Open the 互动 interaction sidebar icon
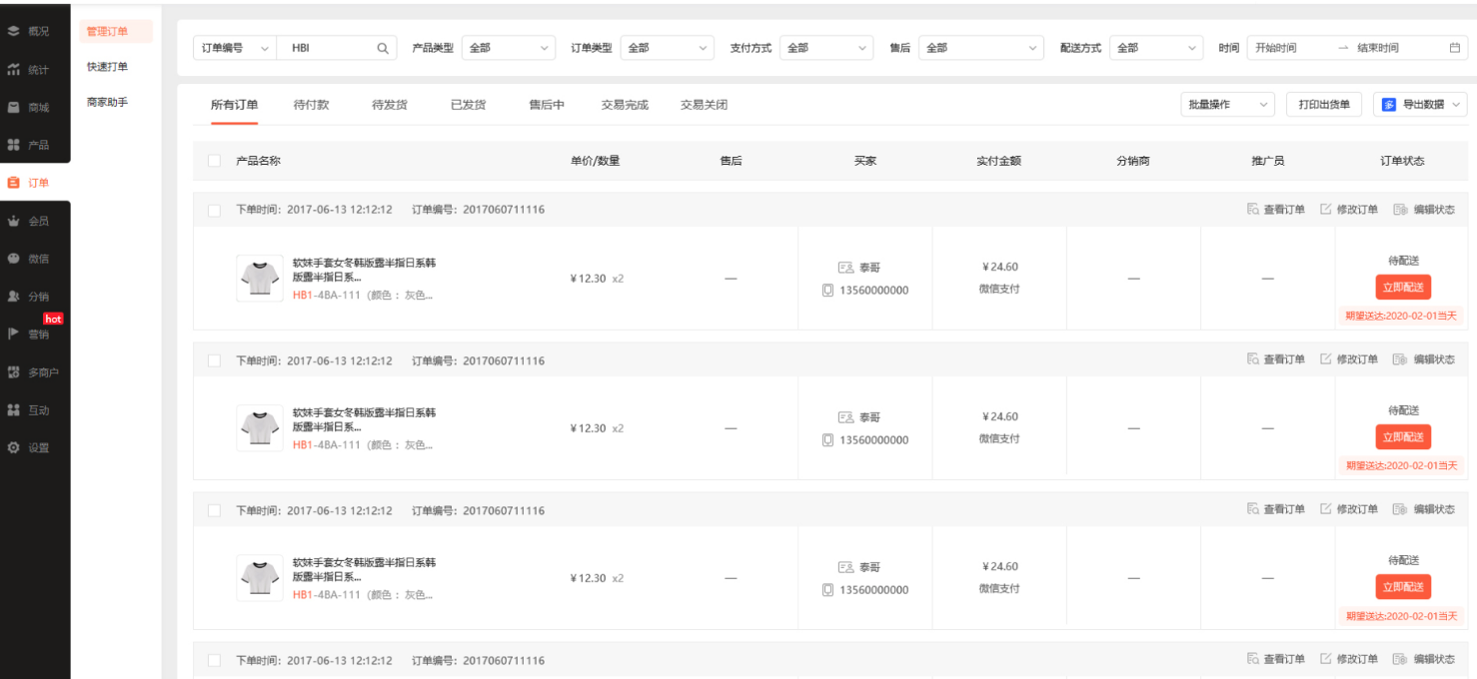Viewport: 1477px width, 679px height. [13, 410]
